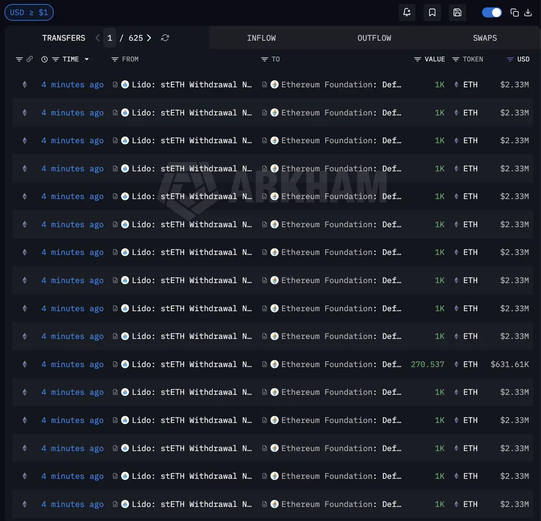The height and width of the screenshot is (521, 541).
Task: Click the copy icon at top right
Action: click(x=514, y=13)
